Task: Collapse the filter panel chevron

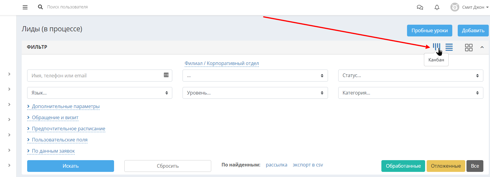Action: pos(482,47)
